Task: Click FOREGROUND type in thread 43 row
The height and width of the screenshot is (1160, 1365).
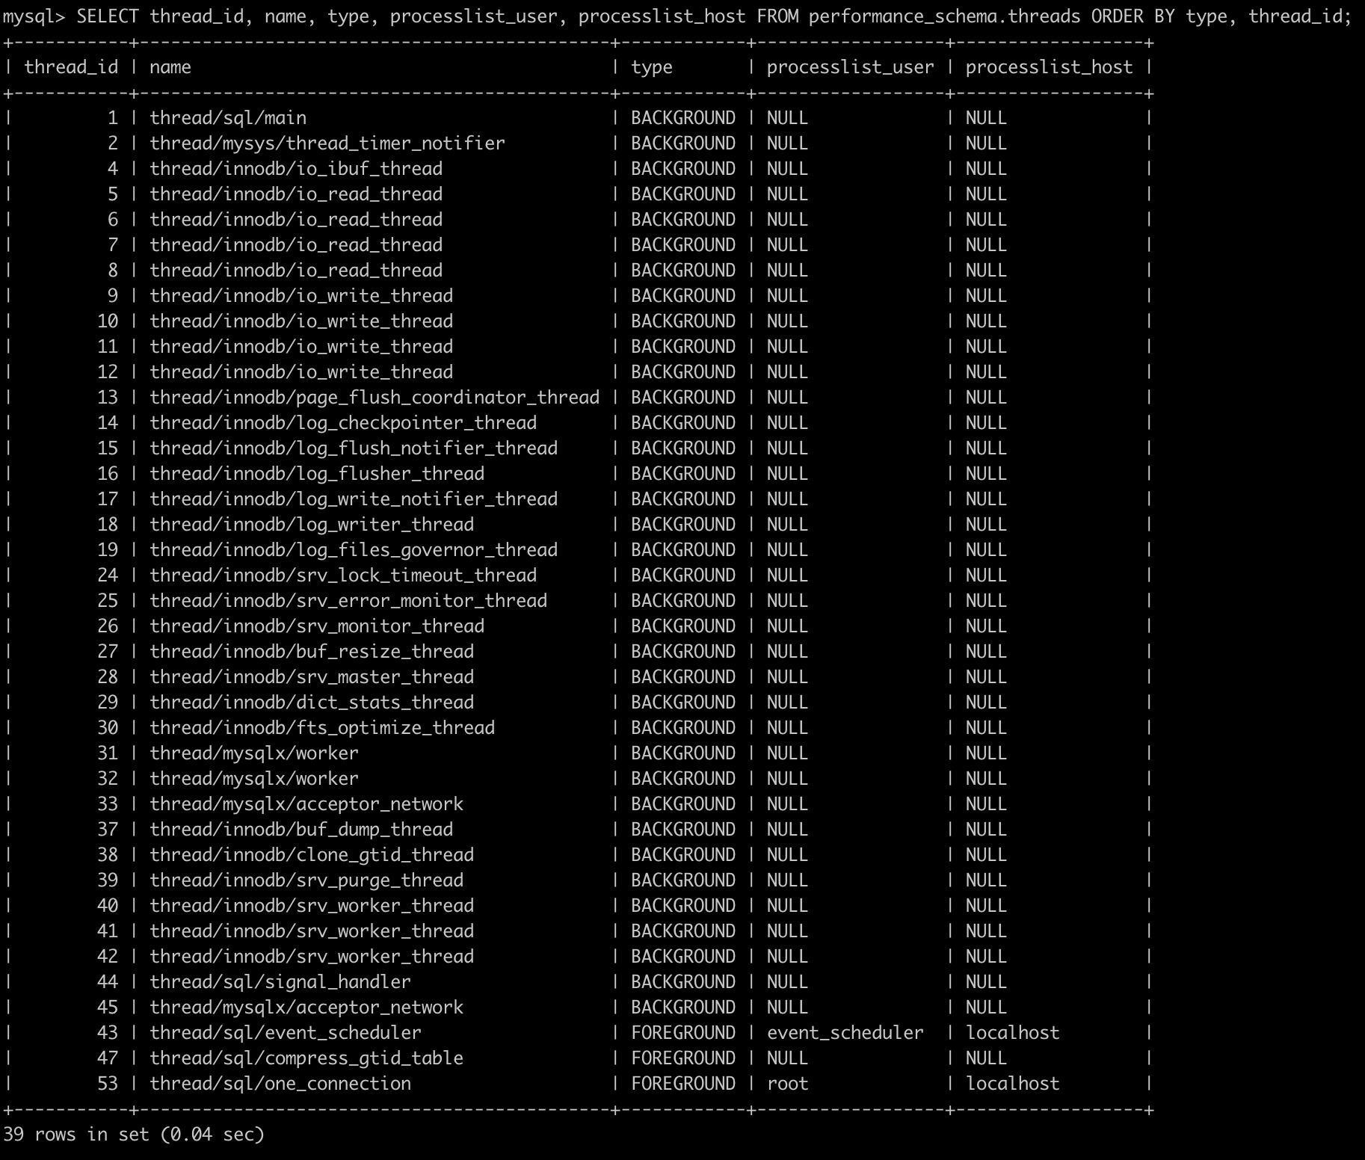Action: point(683,1033)
